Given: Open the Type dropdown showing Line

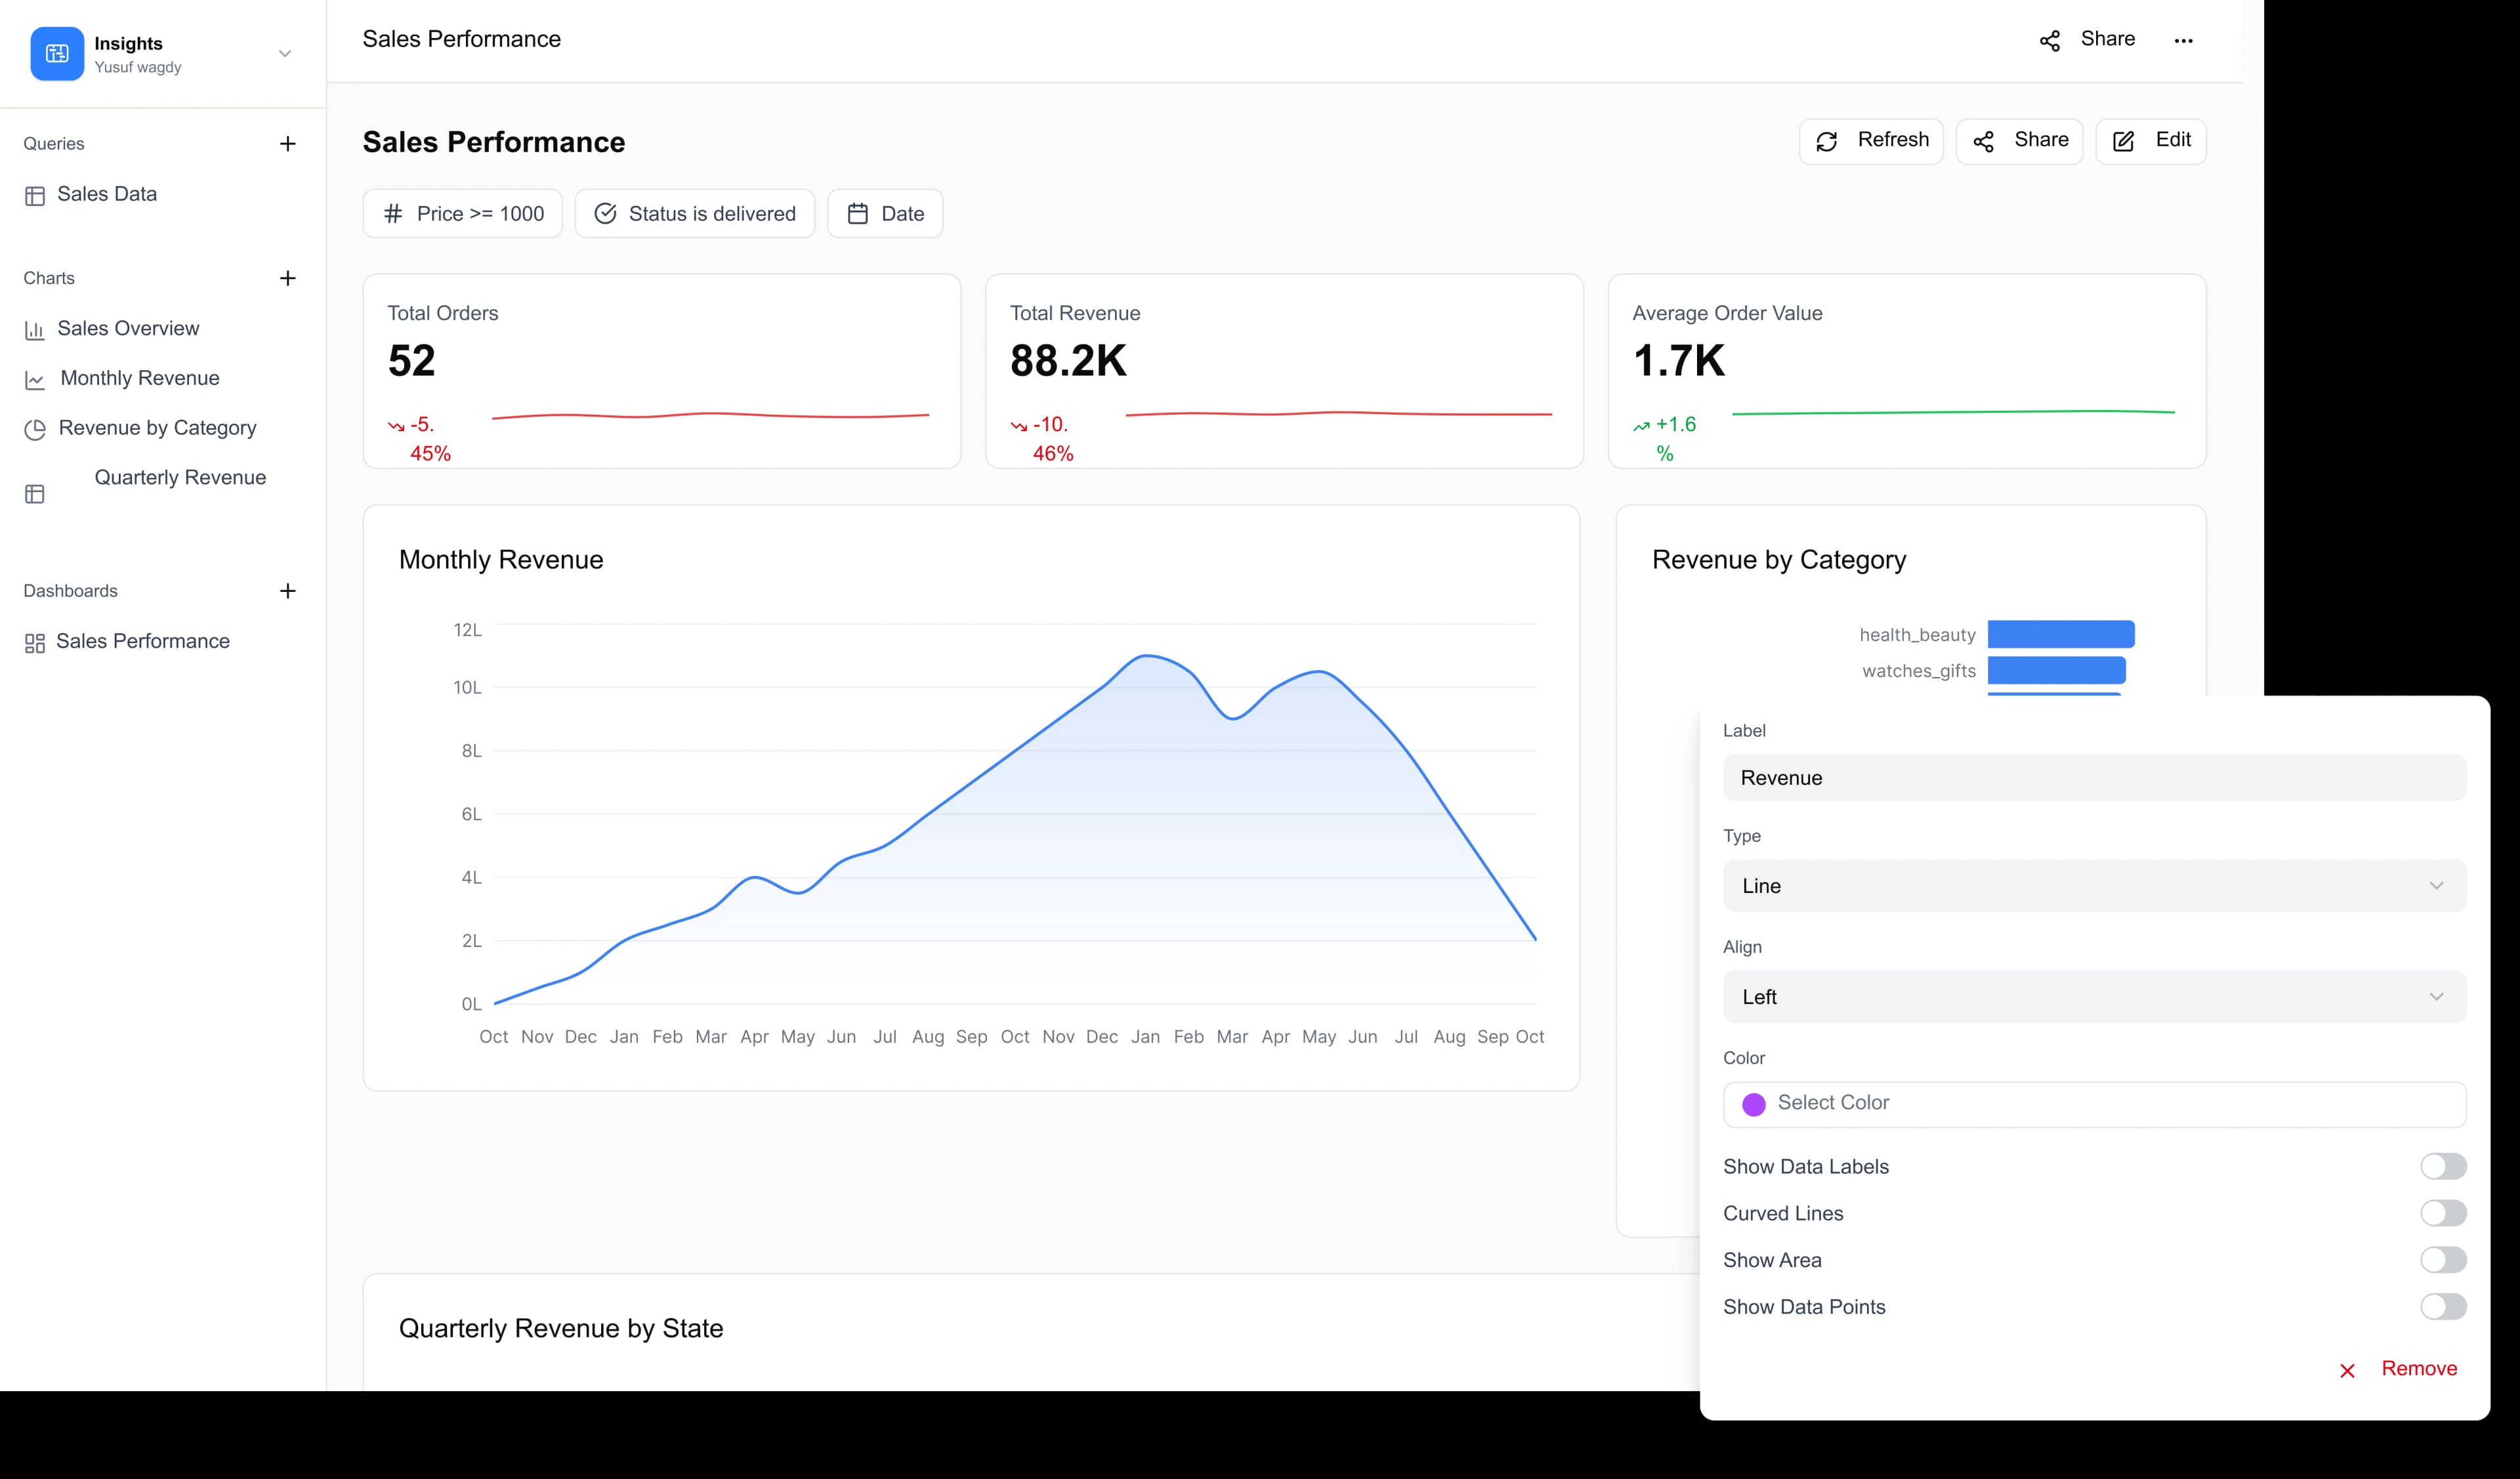Looking at the screenshot, I should click(2094, 886).
